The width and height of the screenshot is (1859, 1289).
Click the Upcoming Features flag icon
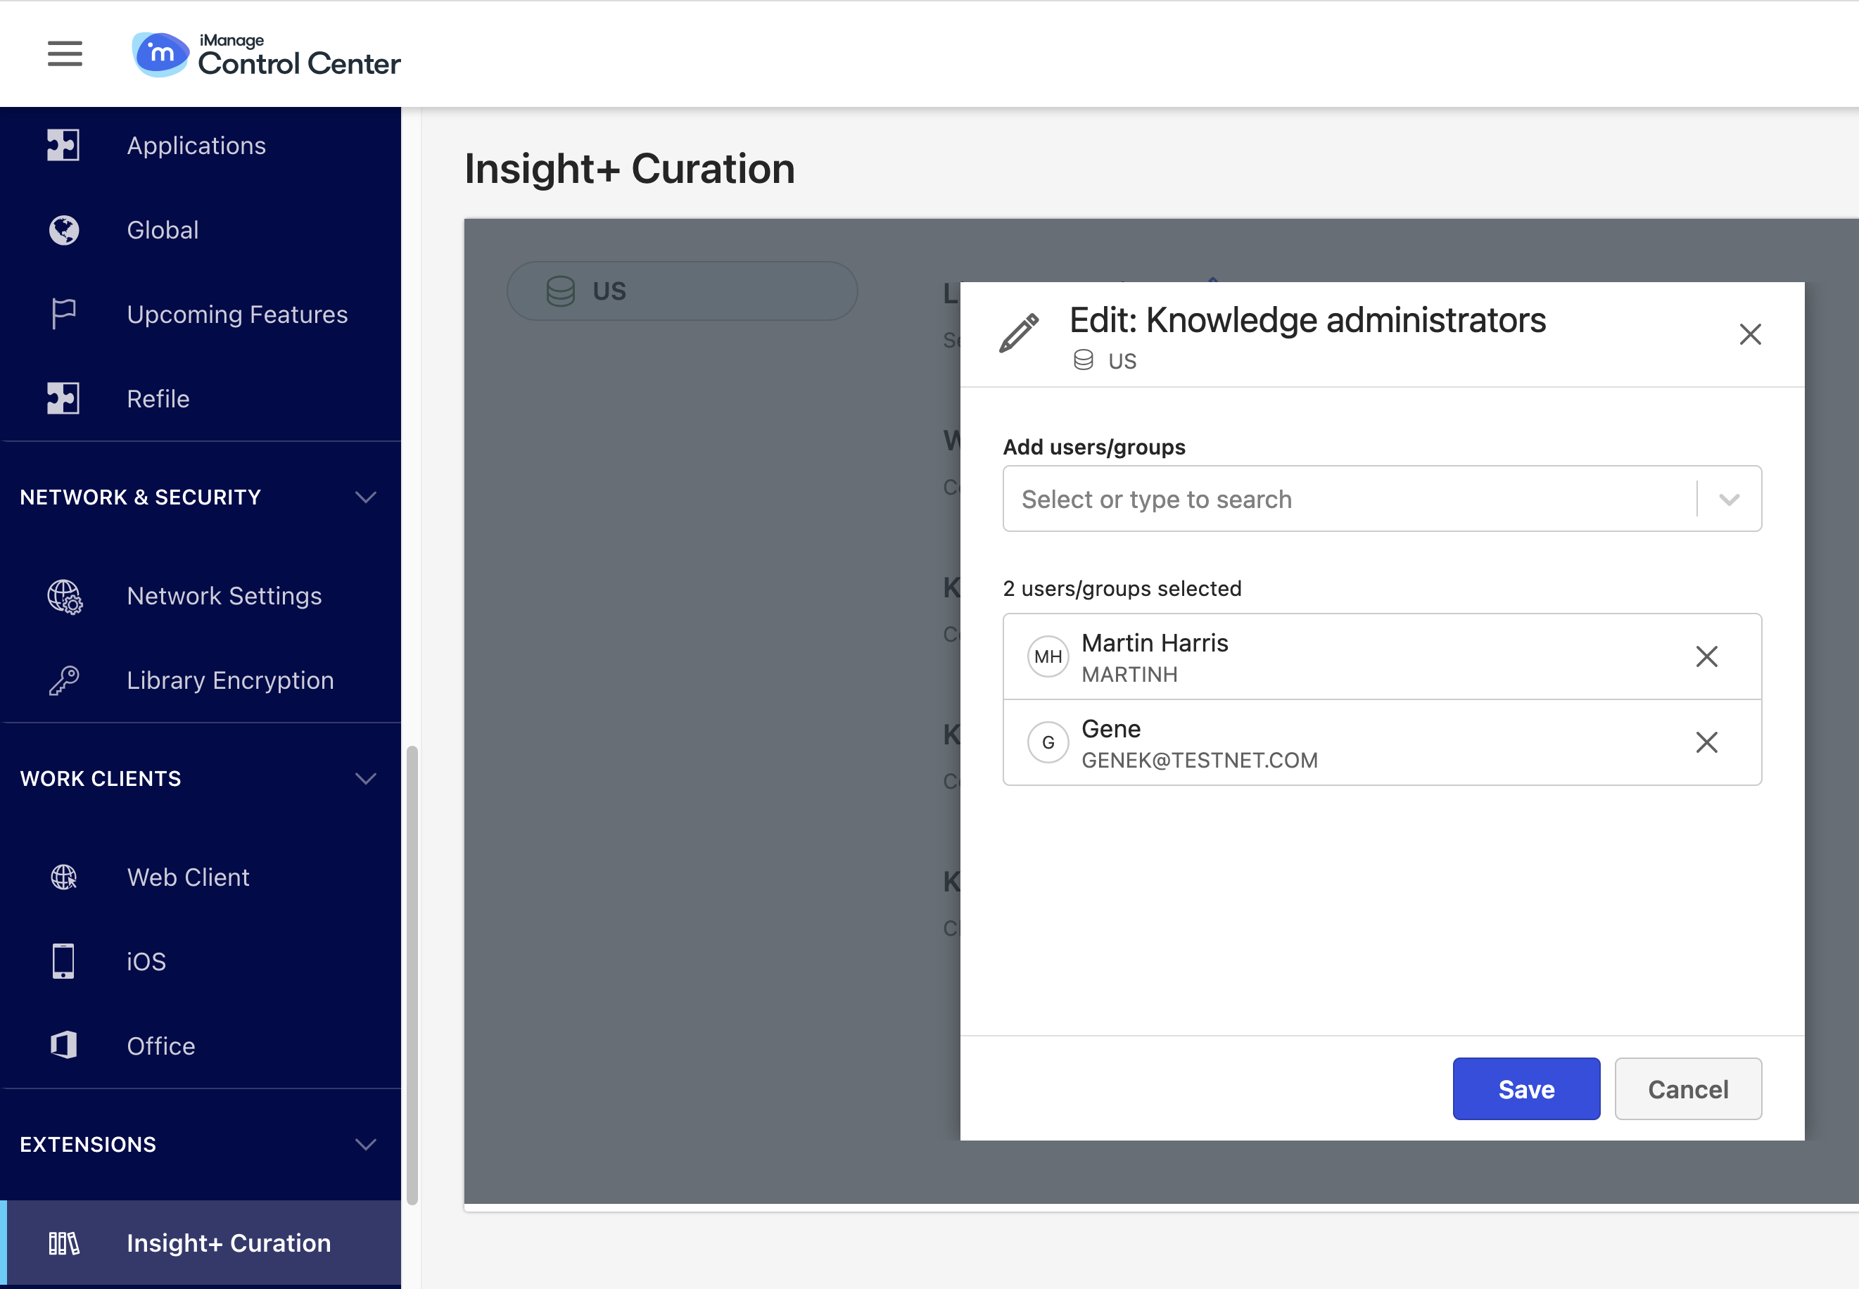point(63,315)
